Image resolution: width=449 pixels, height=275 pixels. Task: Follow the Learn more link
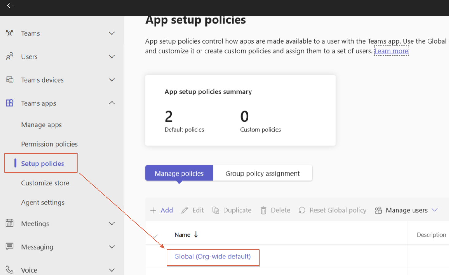[x=391, y=51]
